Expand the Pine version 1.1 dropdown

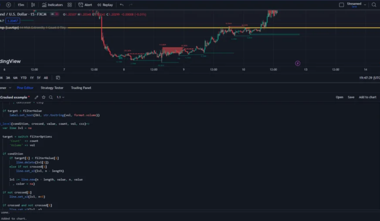tap(61, 97)
